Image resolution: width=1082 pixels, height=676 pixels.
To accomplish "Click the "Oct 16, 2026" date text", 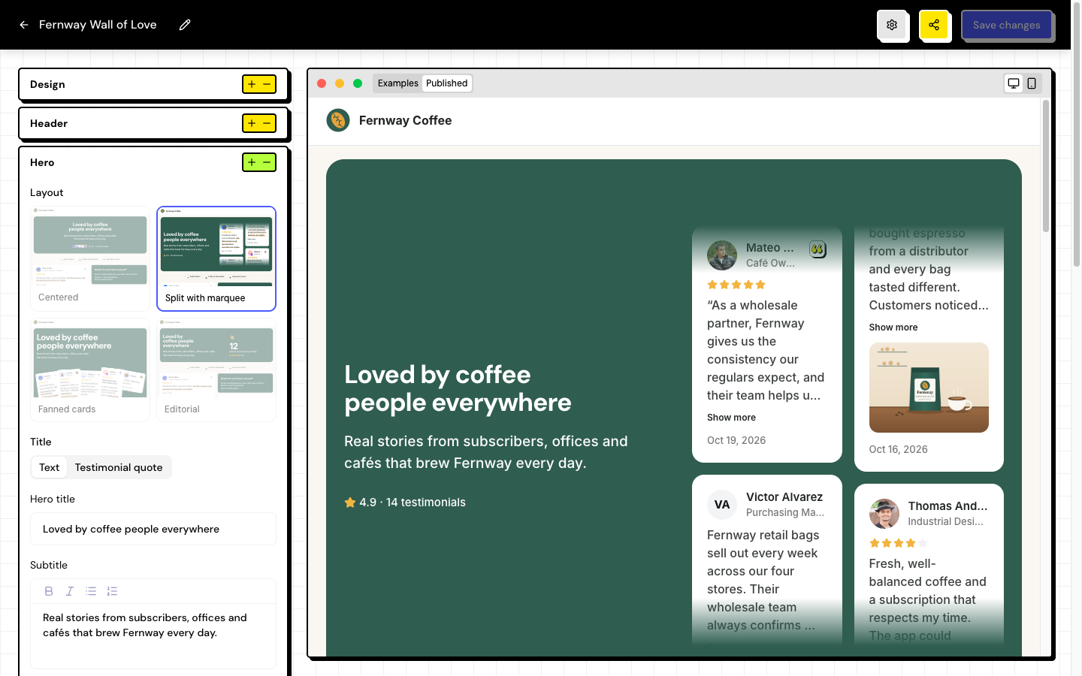I will coord(898,449).
